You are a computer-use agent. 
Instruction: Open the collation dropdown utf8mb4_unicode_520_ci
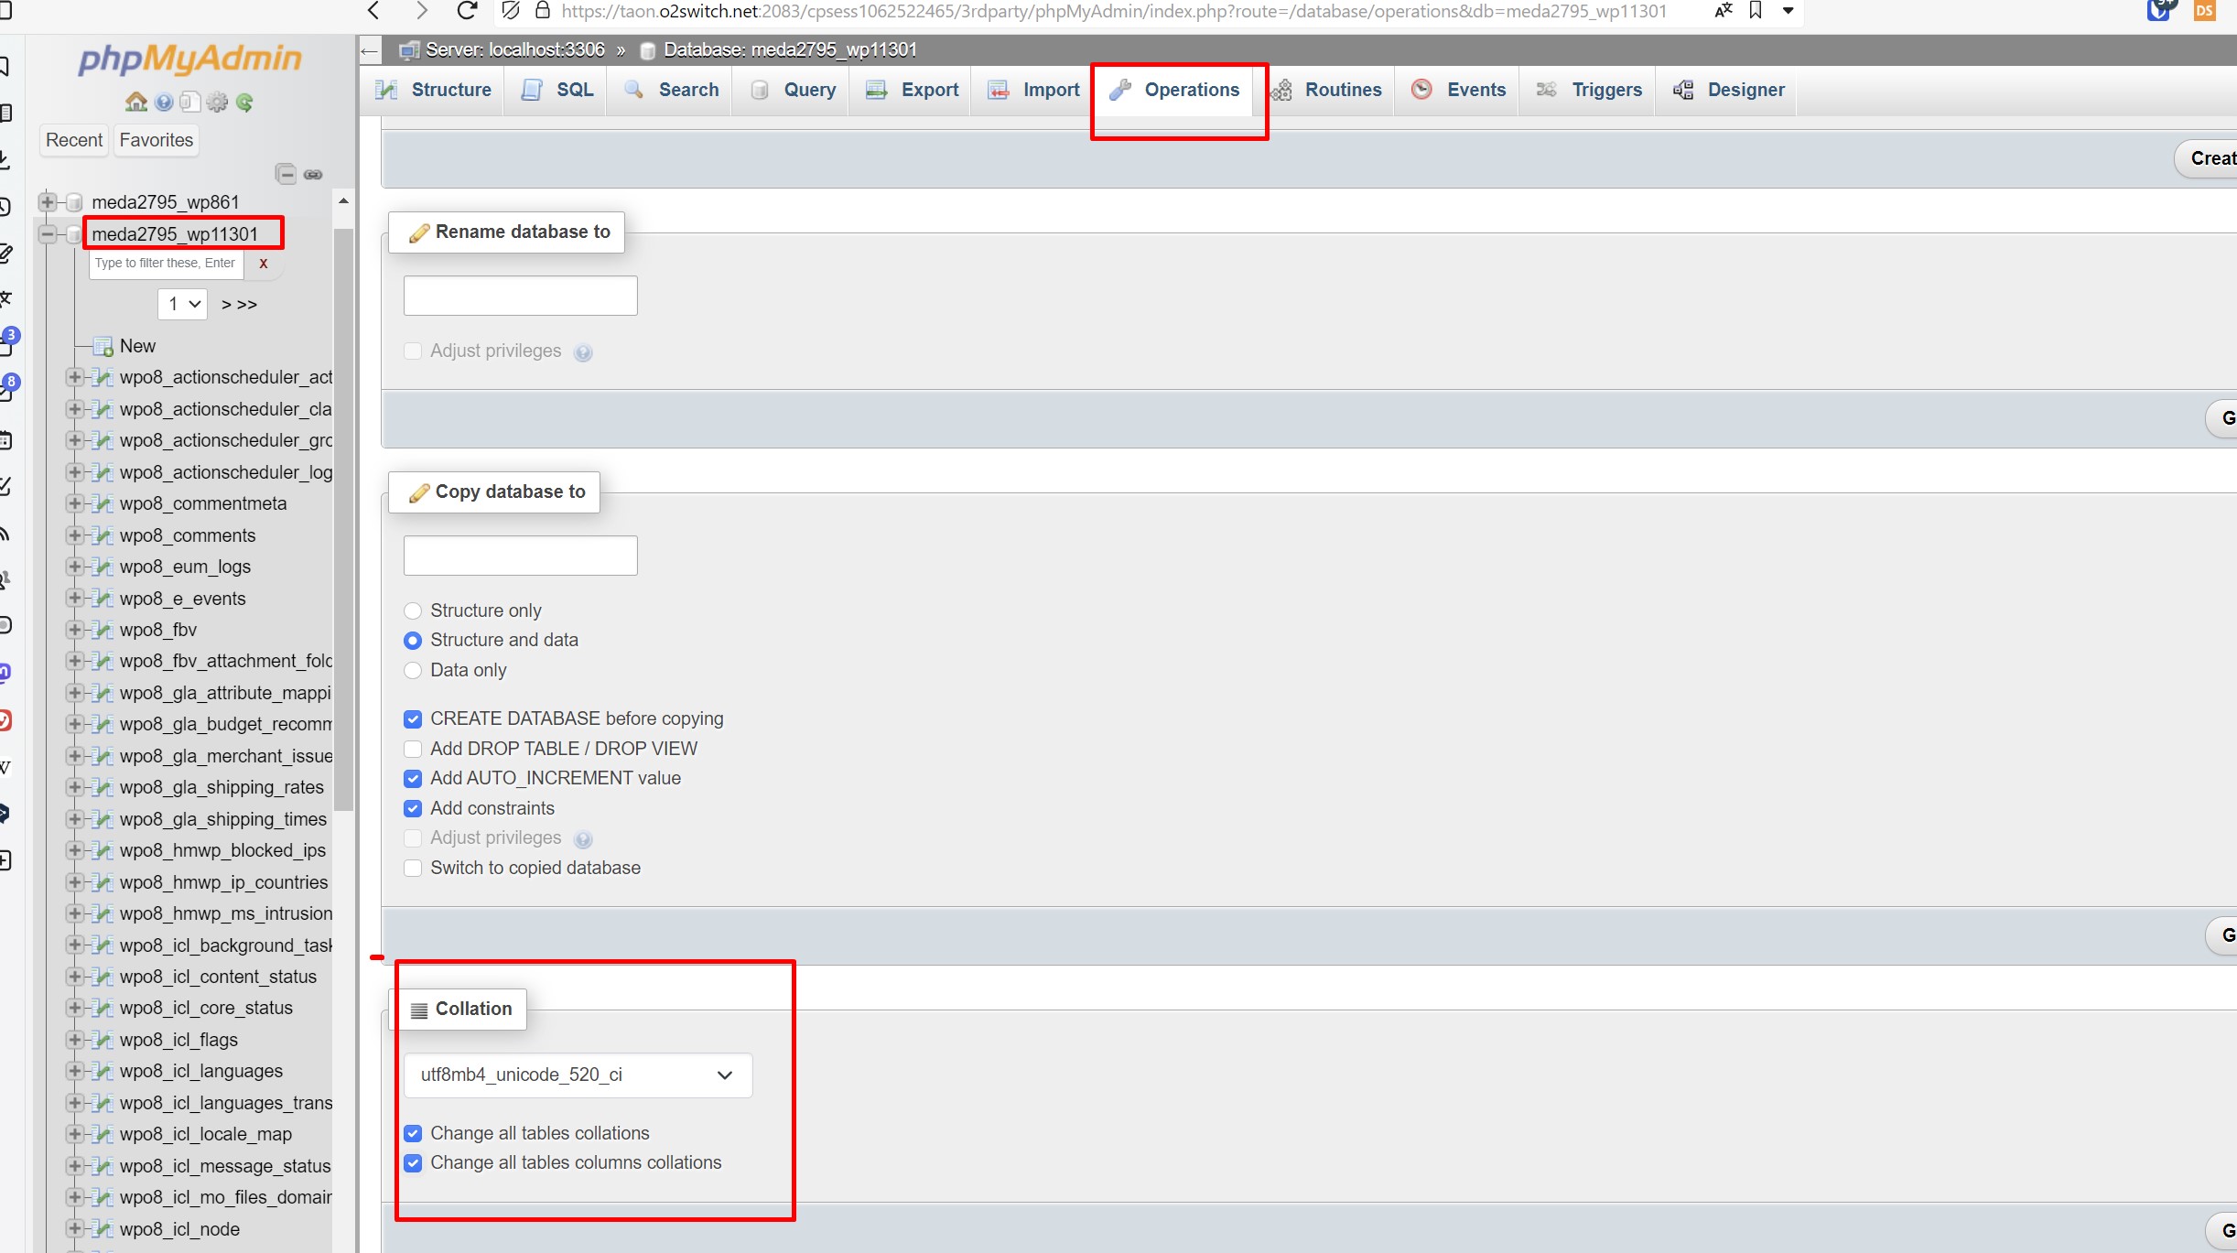pyautogui.click(x=578, y=1075)
